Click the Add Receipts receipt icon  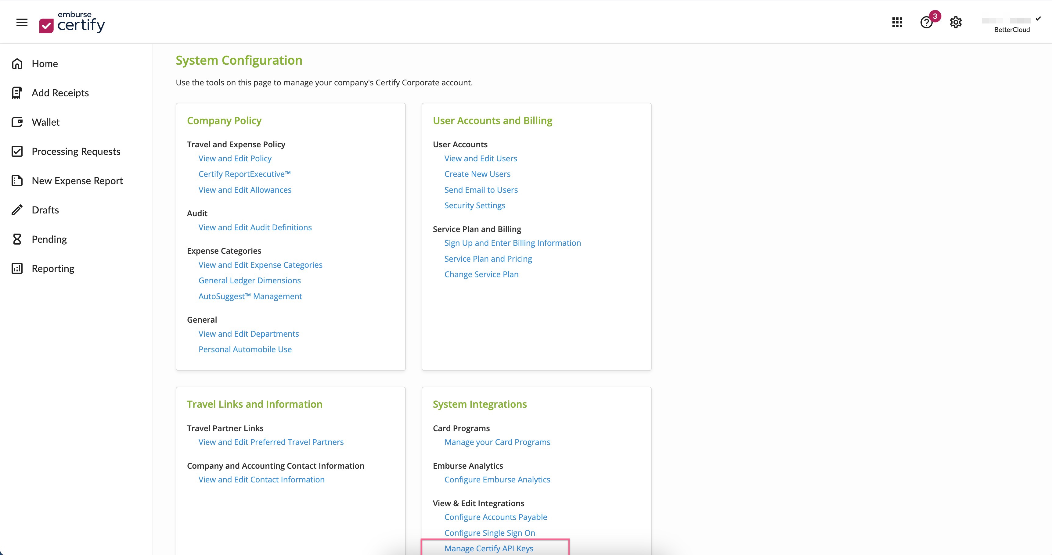[17, 93]
